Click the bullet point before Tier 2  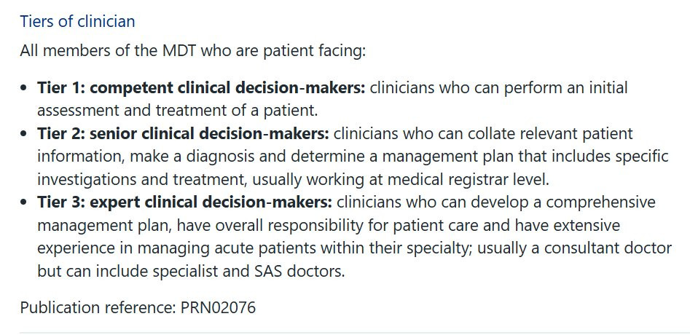click(x=24, y=134)
